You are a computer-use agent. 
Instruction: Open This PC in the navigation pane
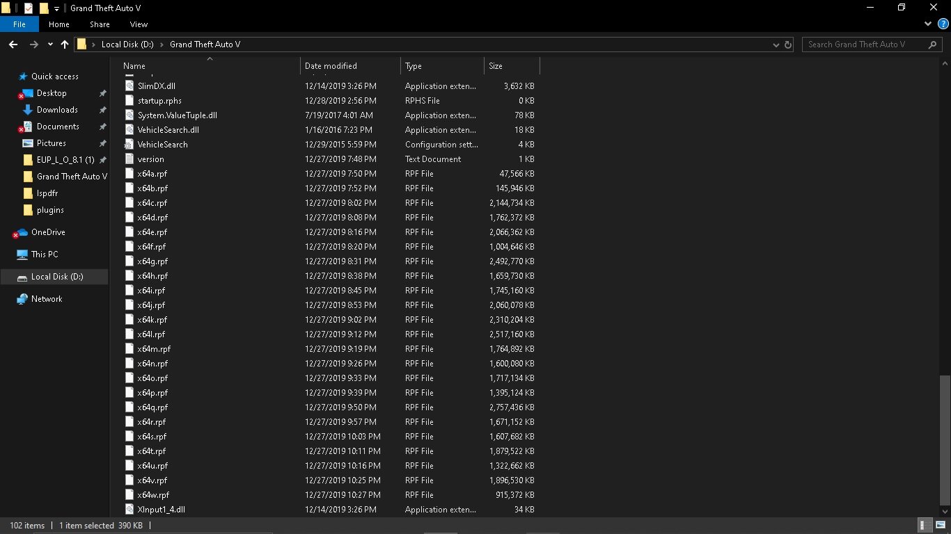click(x=45, y=254)
